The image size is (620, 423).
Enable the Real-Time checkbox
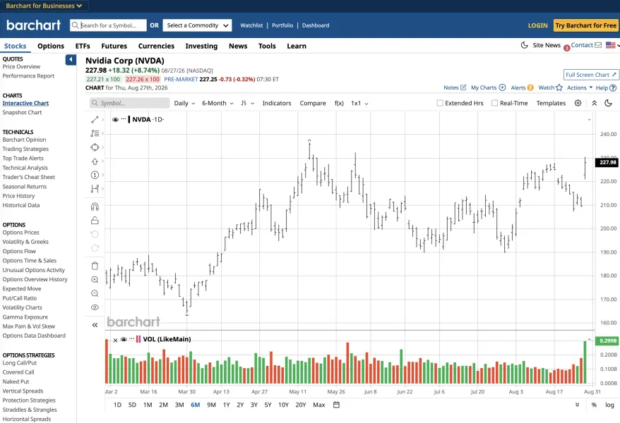494,103
